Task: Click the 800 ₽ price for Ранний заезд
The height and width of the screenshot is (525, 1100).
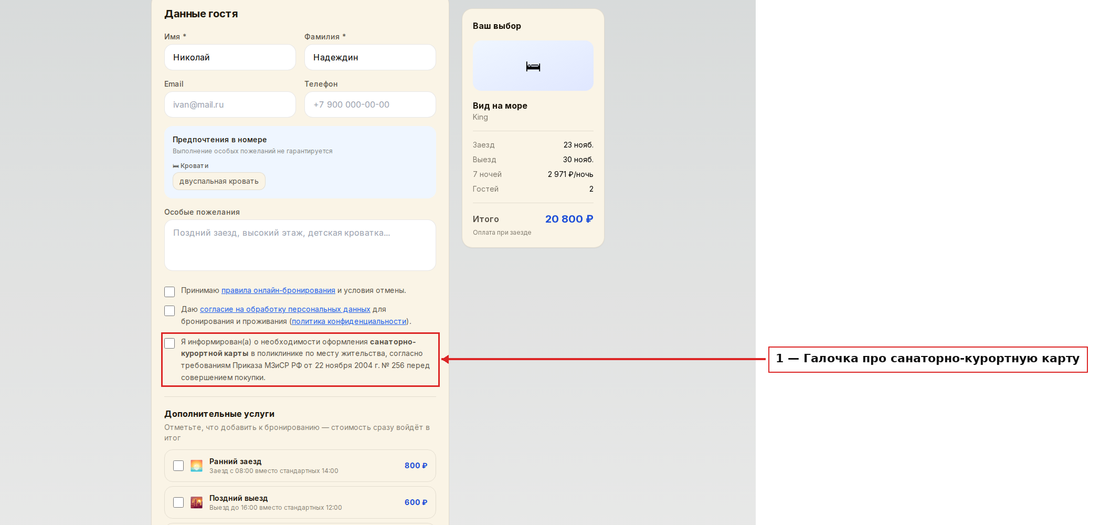Action: point(416,466)
